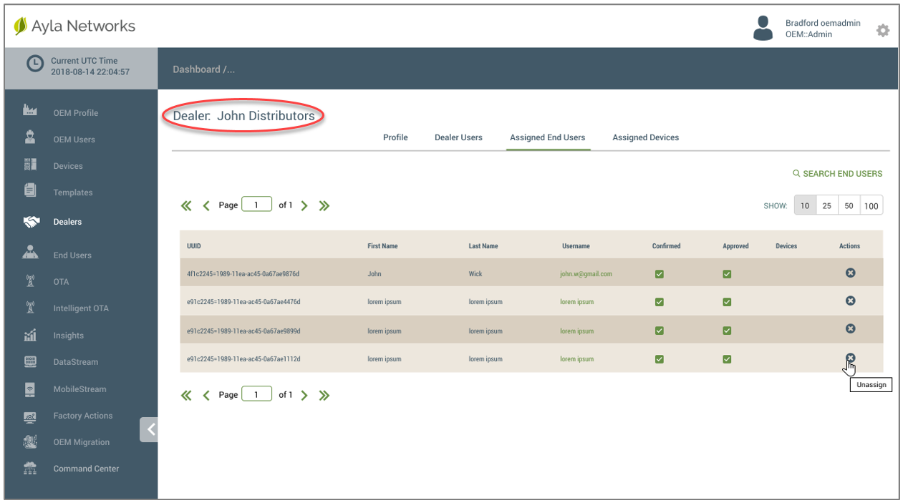Go to previous page in bottom pager
Screen dimensions: 903x503
tap(206, 395)
